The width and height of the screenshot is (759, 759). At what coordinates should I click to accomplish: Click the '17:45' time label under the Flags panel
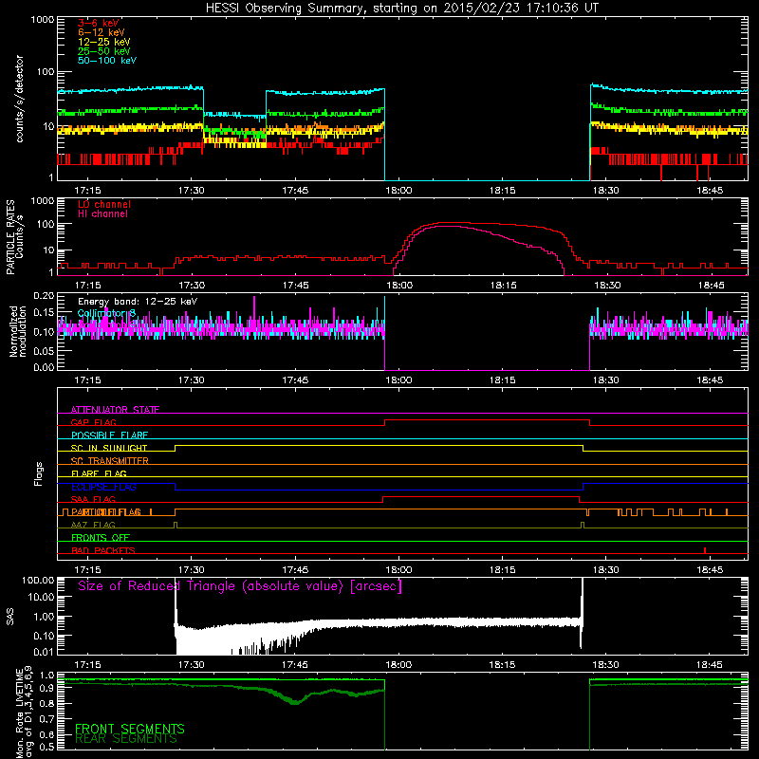pos(295,570)
